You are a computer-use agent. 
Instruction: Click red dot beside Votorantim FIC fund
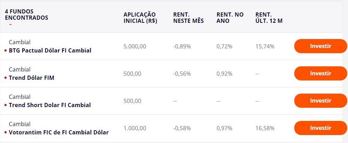[6, 132]
